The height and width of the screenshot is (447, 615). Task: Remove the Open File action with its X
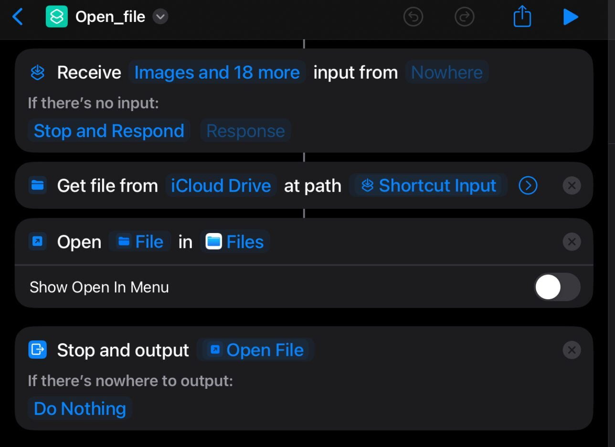tap(572, 242)
